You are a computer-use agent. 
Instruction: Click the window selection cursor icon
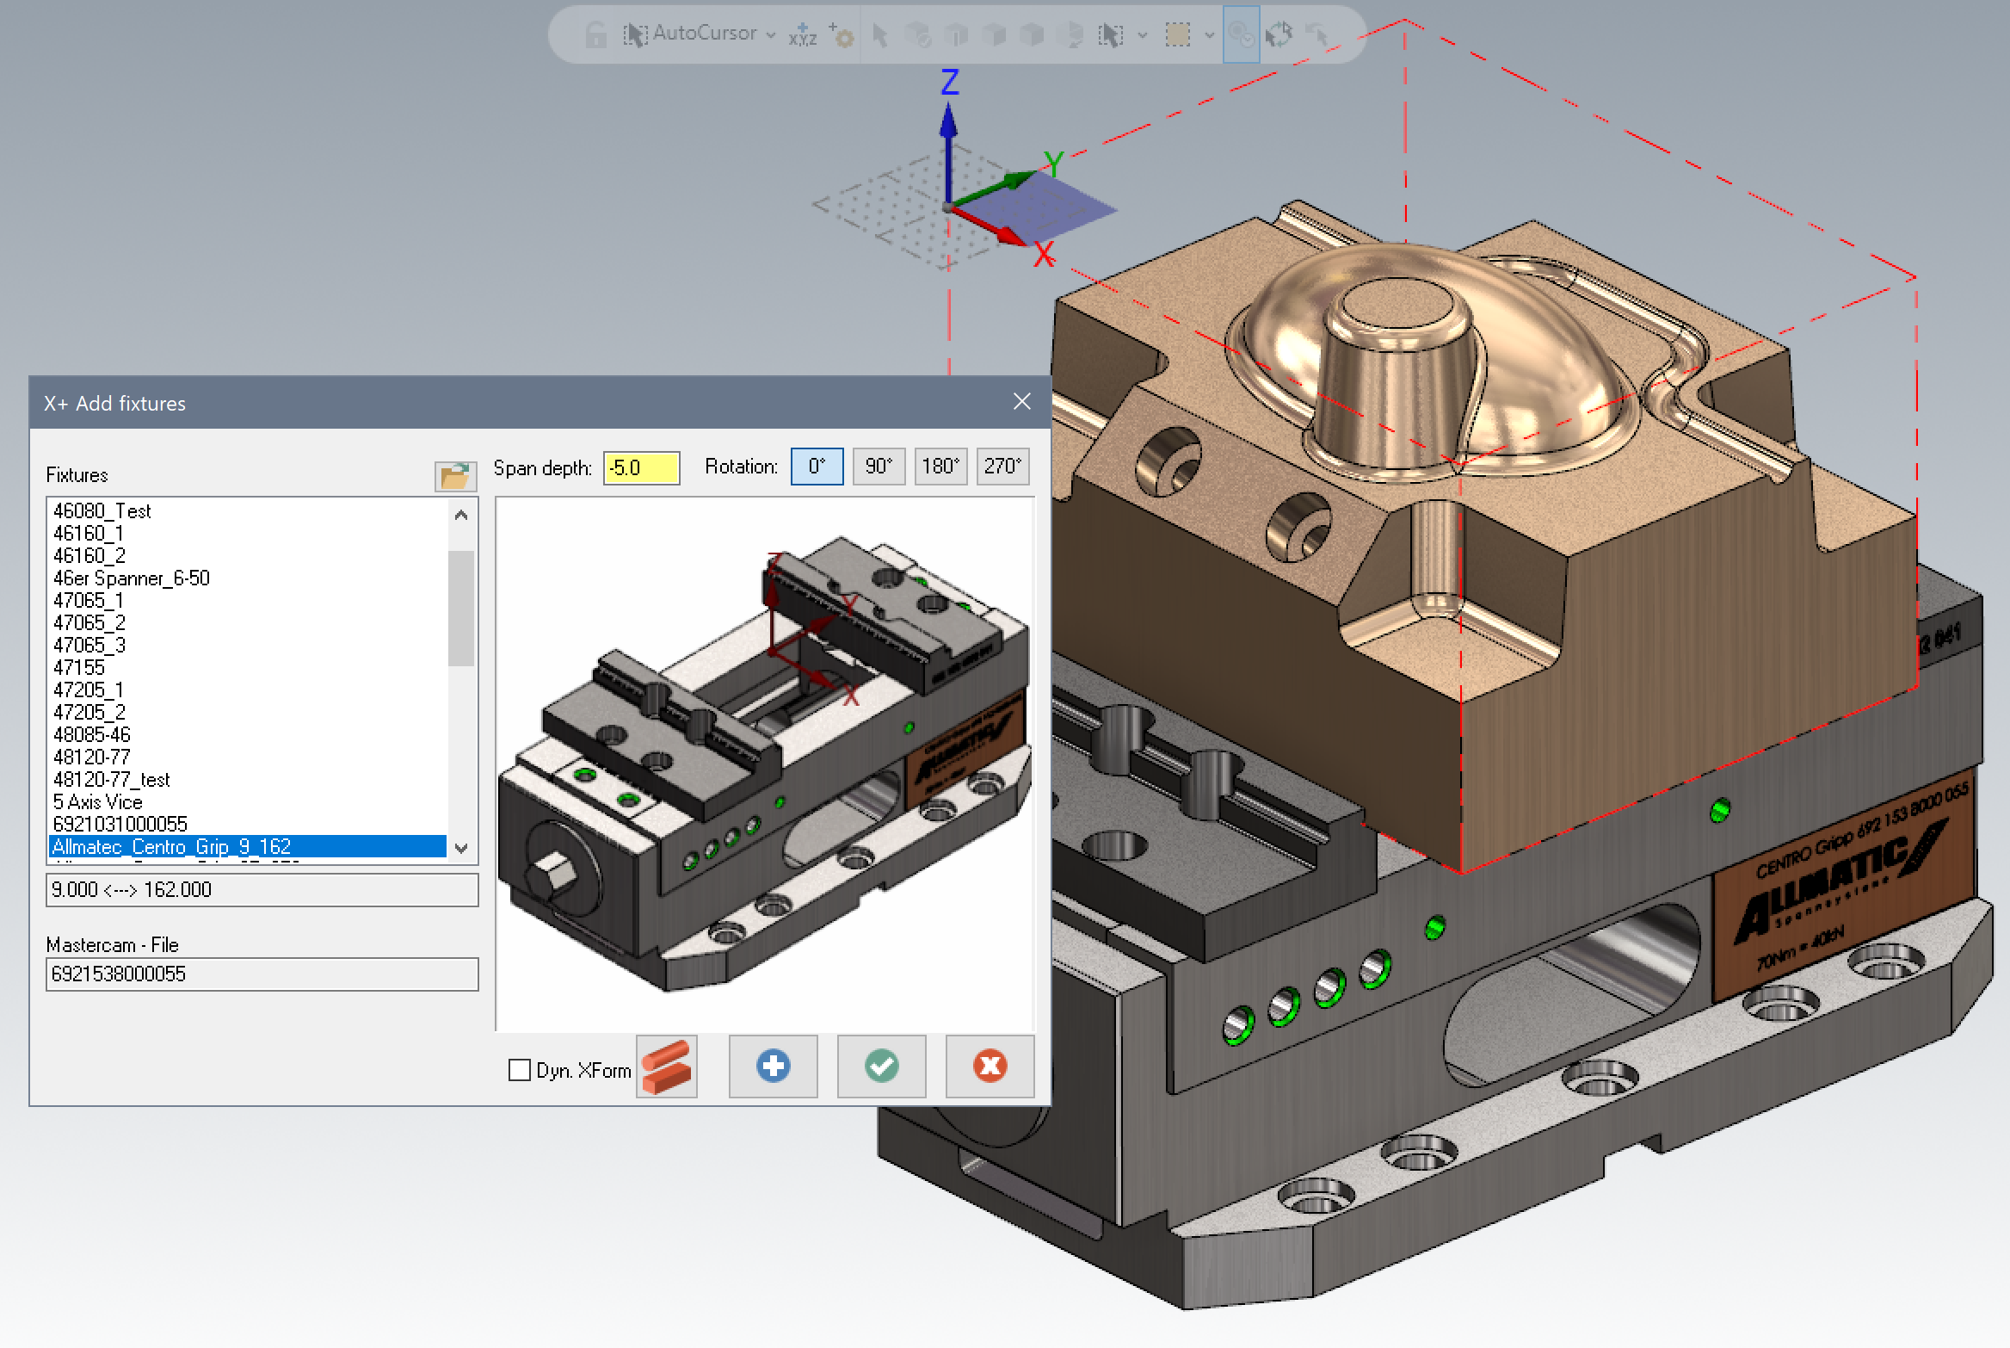1110,34
